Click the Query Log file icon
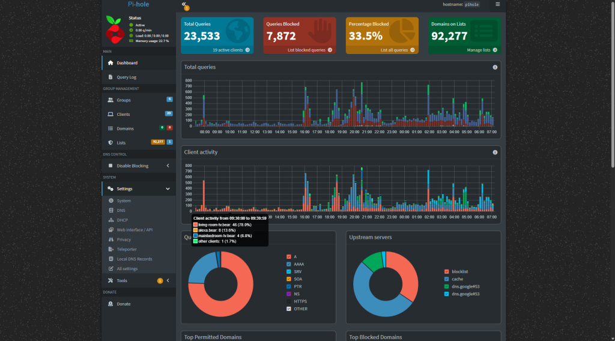Image resolution: width=615 pixels, height=341 pixels. 111,77
